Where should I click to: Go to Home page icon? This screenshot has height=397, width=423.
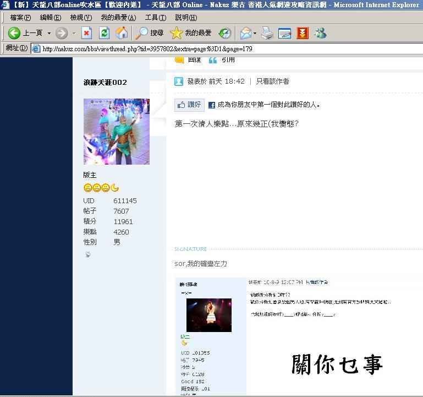(122, 33)
